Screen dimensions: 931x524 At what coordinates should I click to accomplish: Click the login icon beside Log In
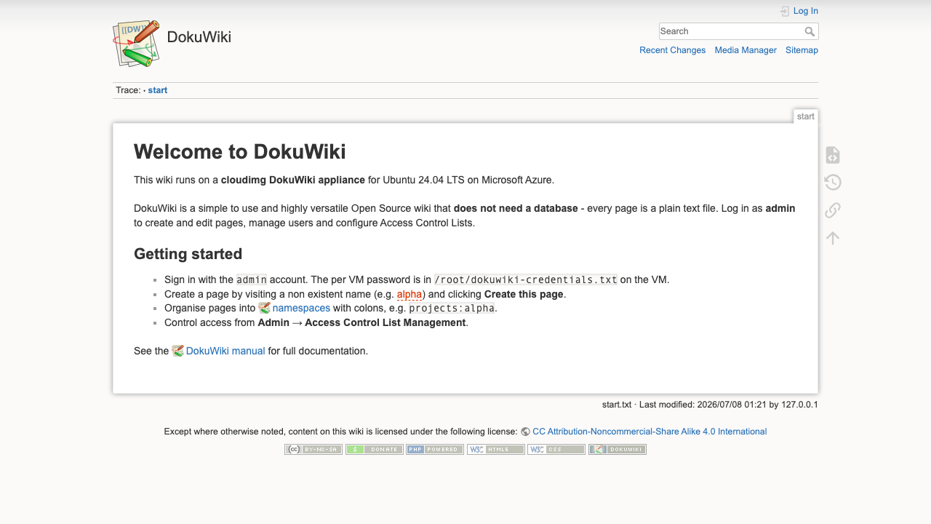(x=785, y=11)
